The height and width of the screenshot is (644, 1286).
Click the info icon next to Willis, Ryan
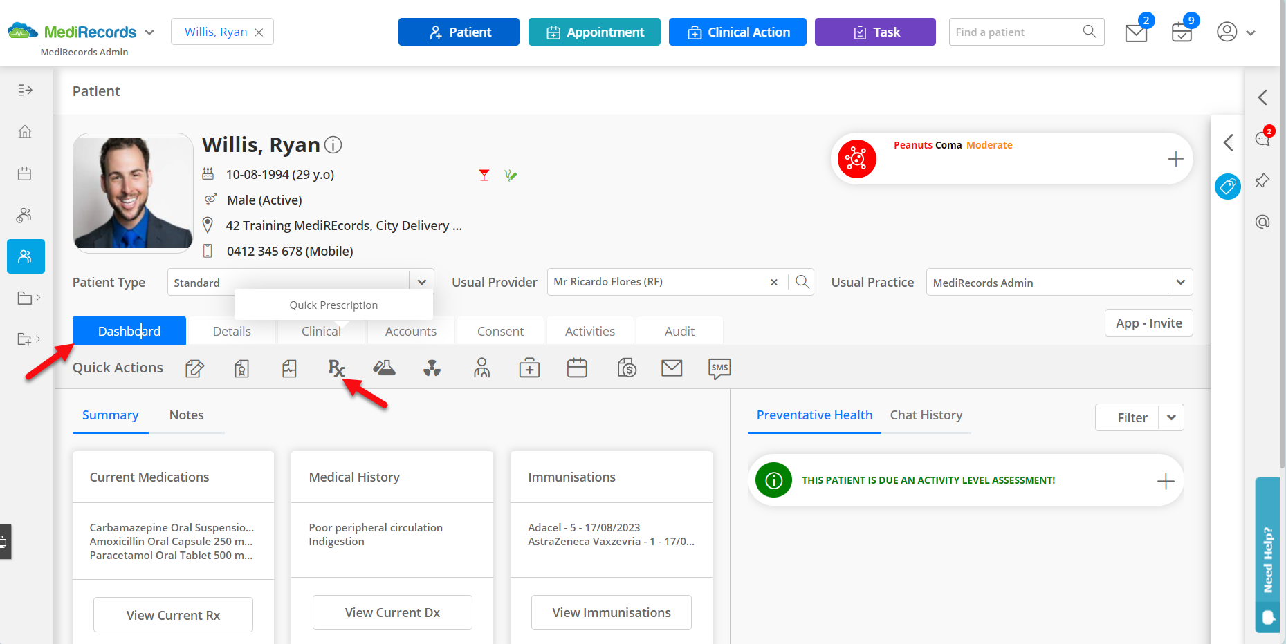click(333, 145)
